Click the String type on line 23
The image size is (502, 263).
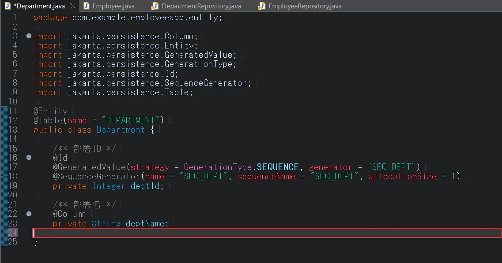click(x=106, y=223)
